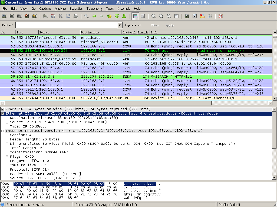The height and width of the screenshot is (207, 277).
Task: Jump to the first packet icon
Action: pos(117,16)
